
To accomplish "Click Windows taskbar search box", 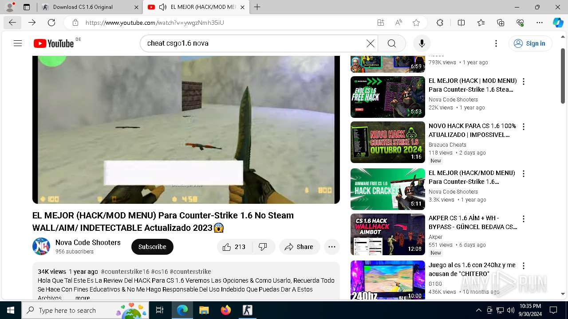I will click(85, 310).
